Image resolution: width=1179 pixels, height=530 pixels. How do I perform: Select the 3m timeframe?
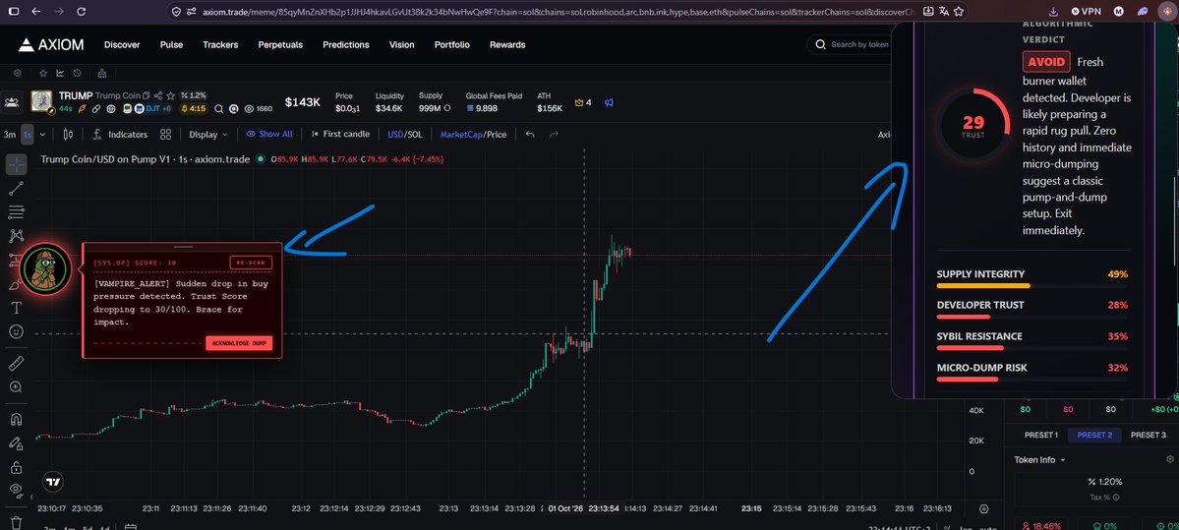(x=10, y=135)
